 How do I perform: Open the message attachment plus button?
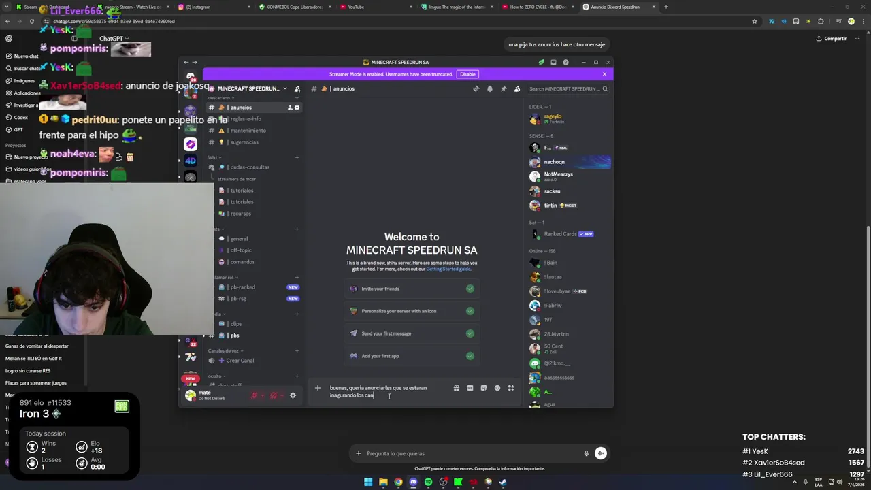[x=317, y=388]
